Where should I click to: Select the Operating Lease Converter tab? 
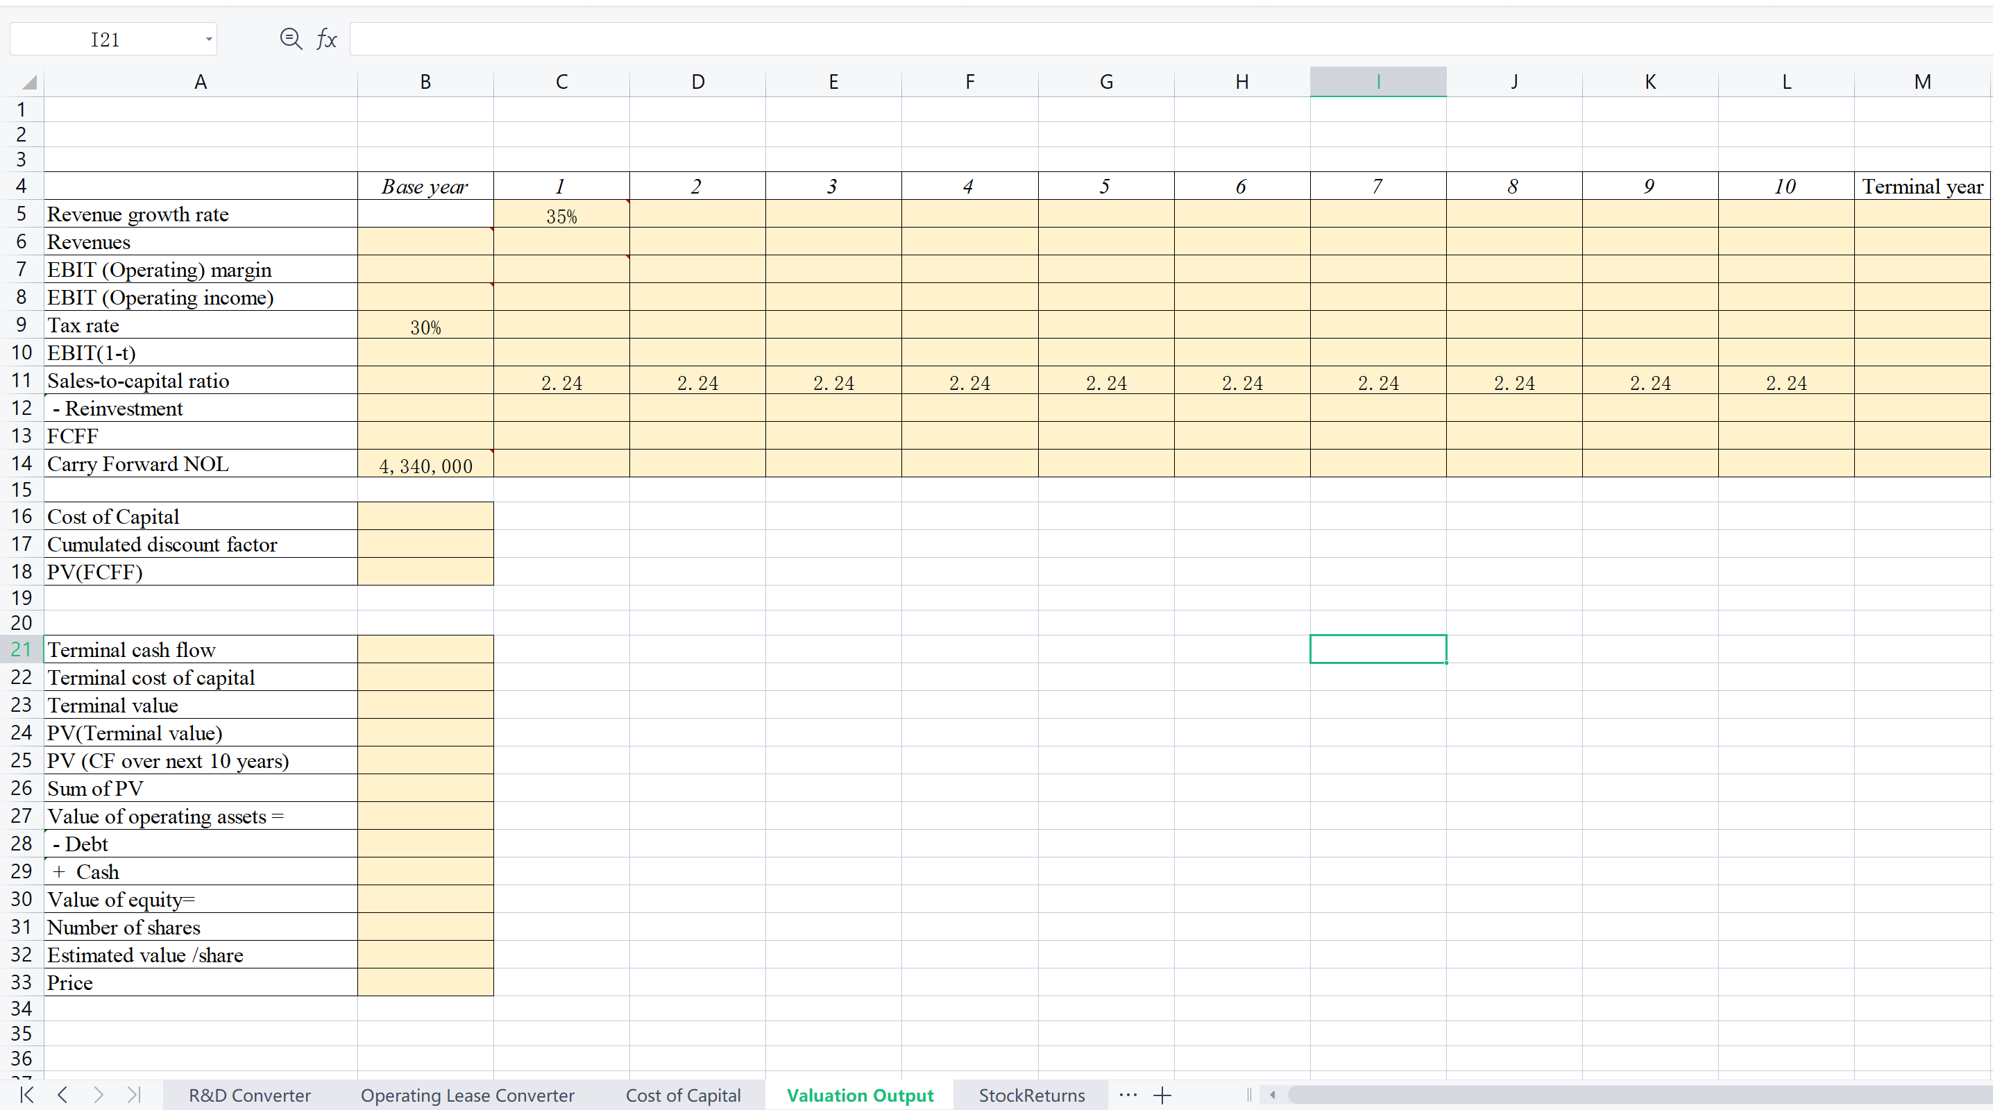click(x=467, y=1095)
